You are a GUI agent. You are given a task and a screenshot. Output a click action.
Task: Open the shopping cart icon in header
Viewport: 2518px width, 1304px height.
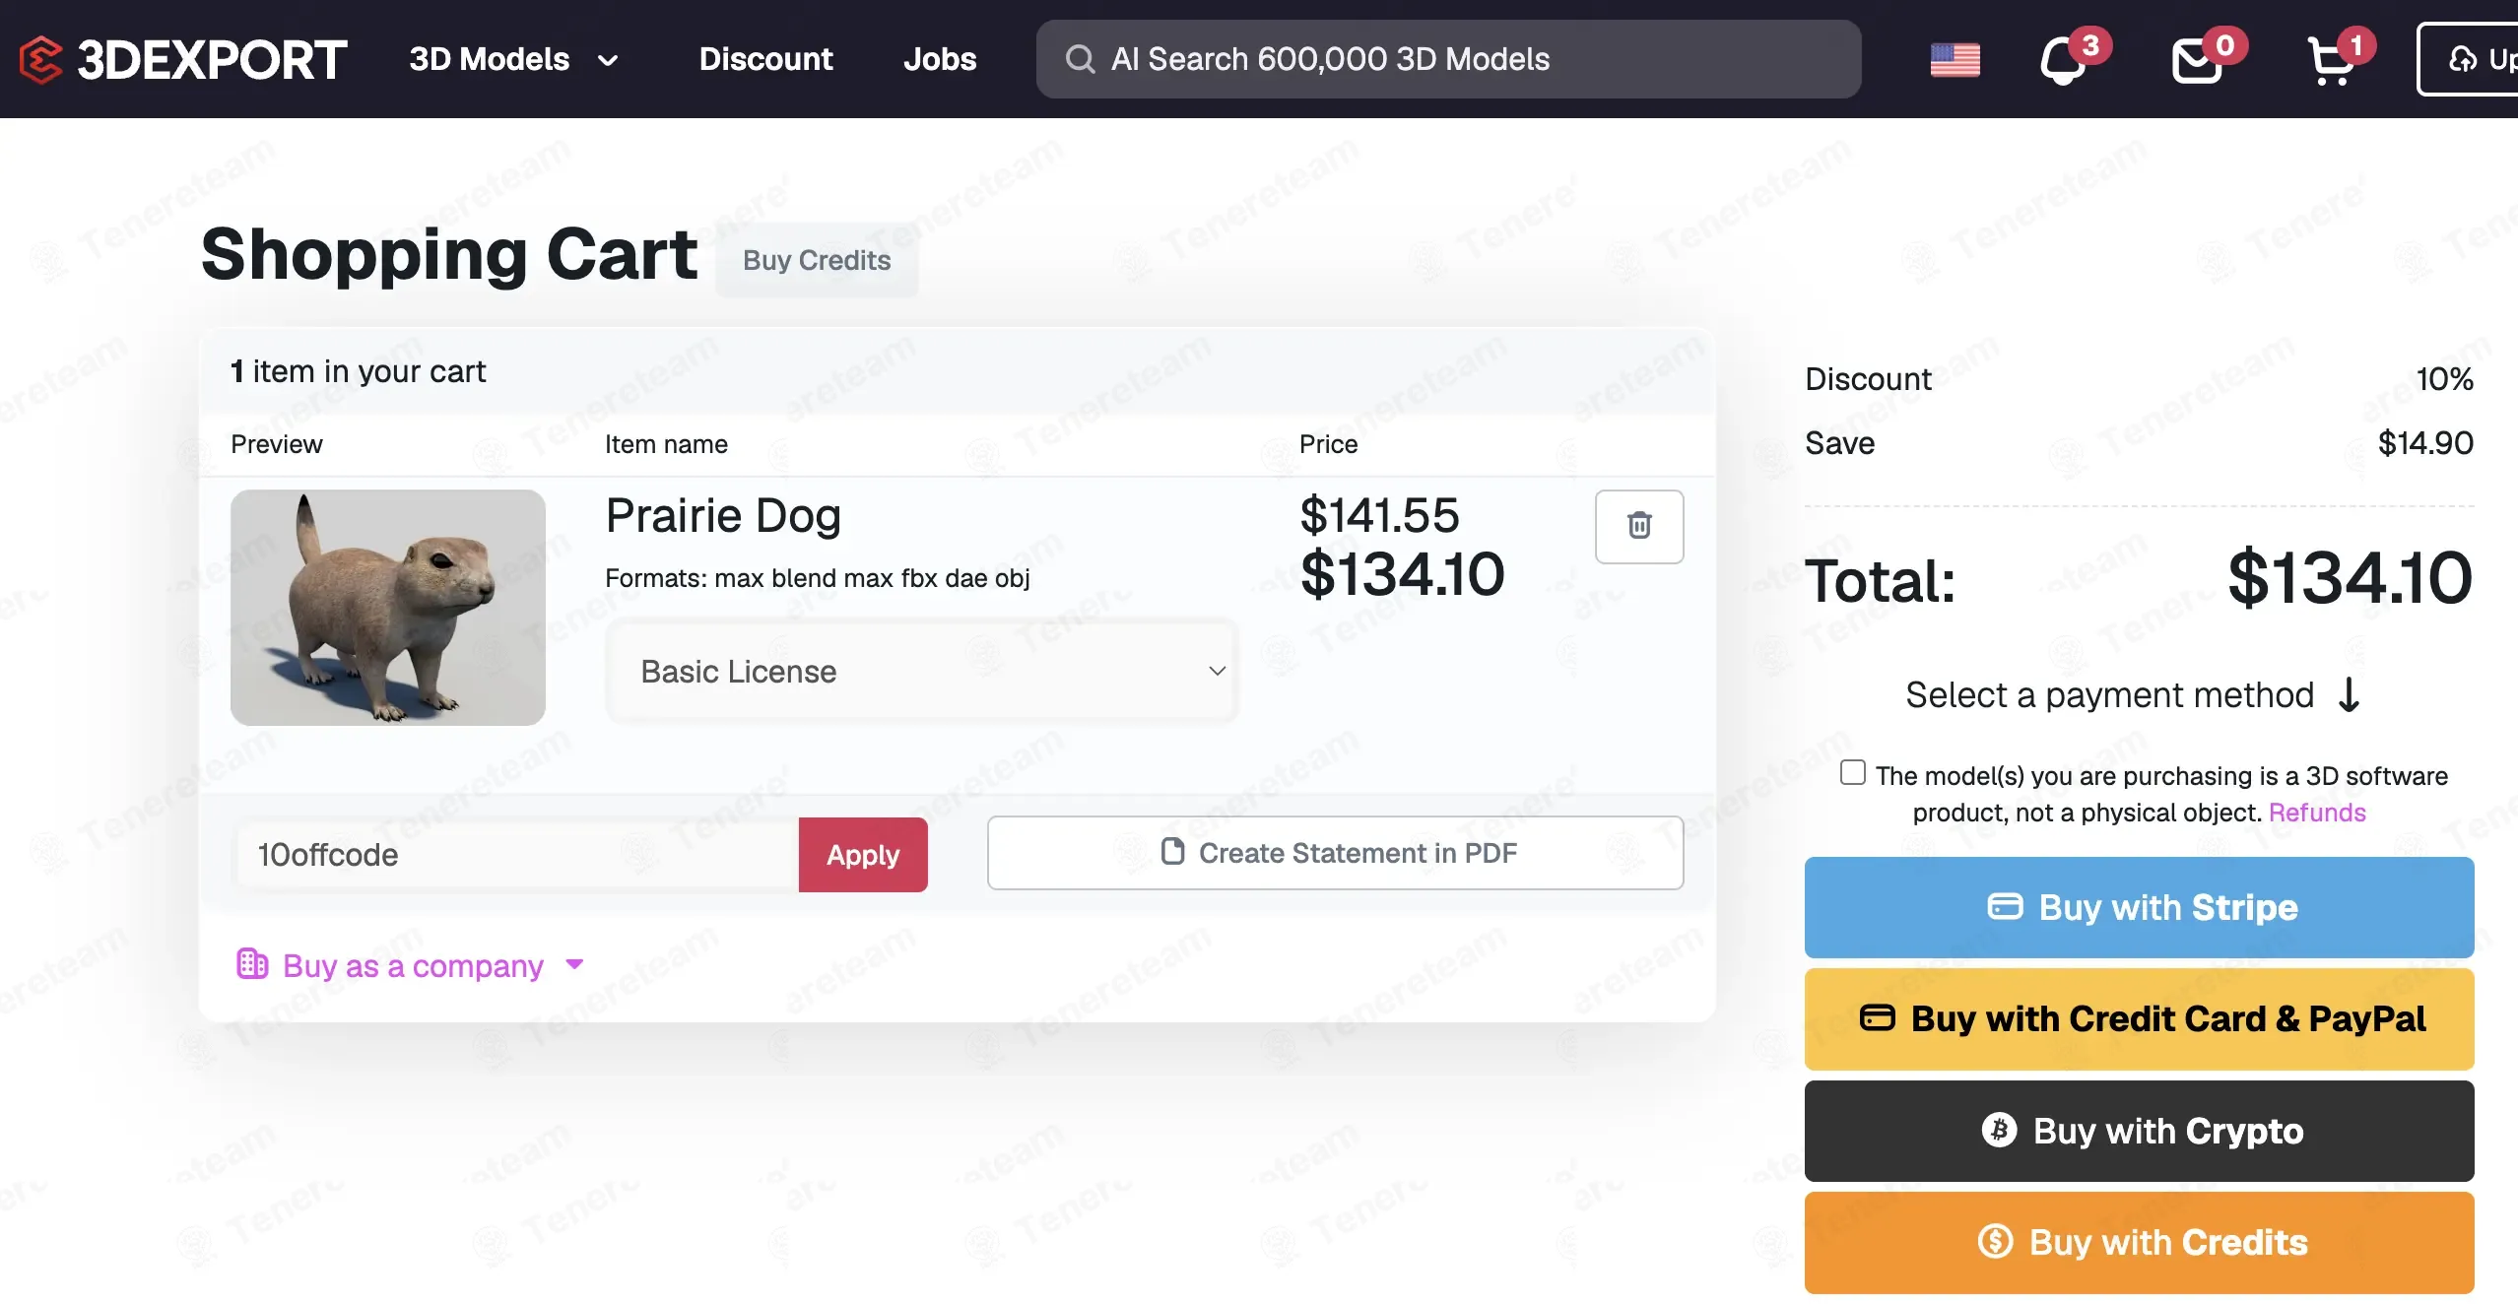pos(2332,60)
